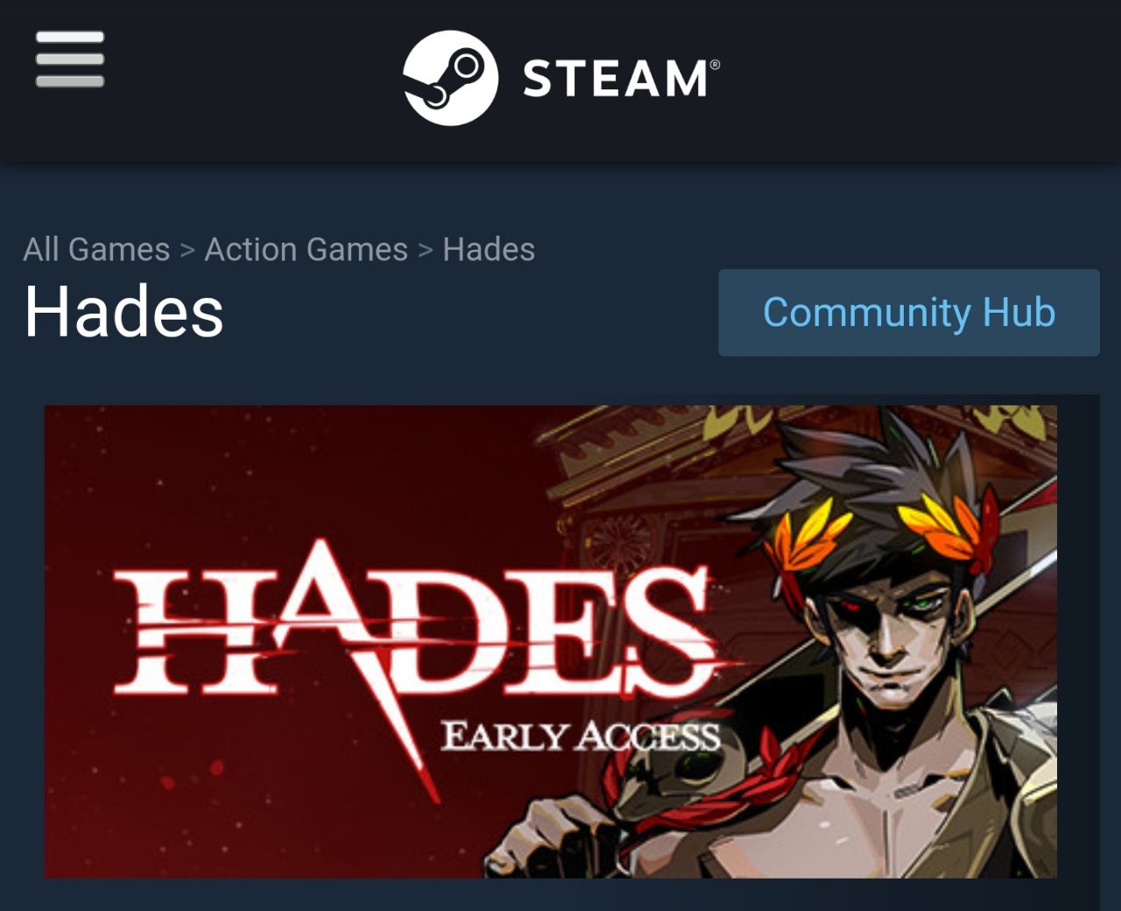
Task: Click the Hades game banner image
Action: coord(551,641)
